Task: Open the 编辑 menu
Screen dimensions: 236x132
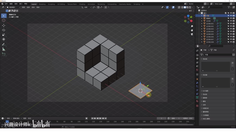Action: click(11, 4)
